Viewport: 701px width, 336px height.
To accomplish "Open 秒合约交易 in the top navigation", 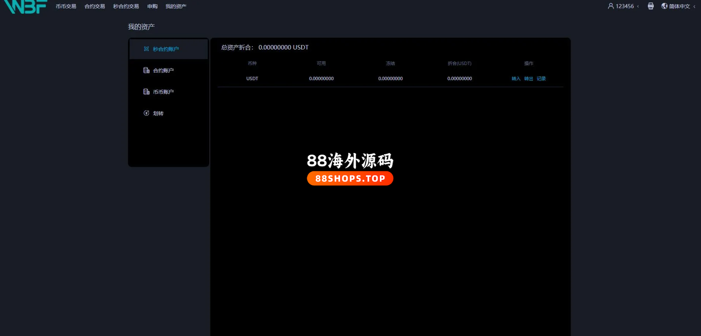I will coord(126,6).
